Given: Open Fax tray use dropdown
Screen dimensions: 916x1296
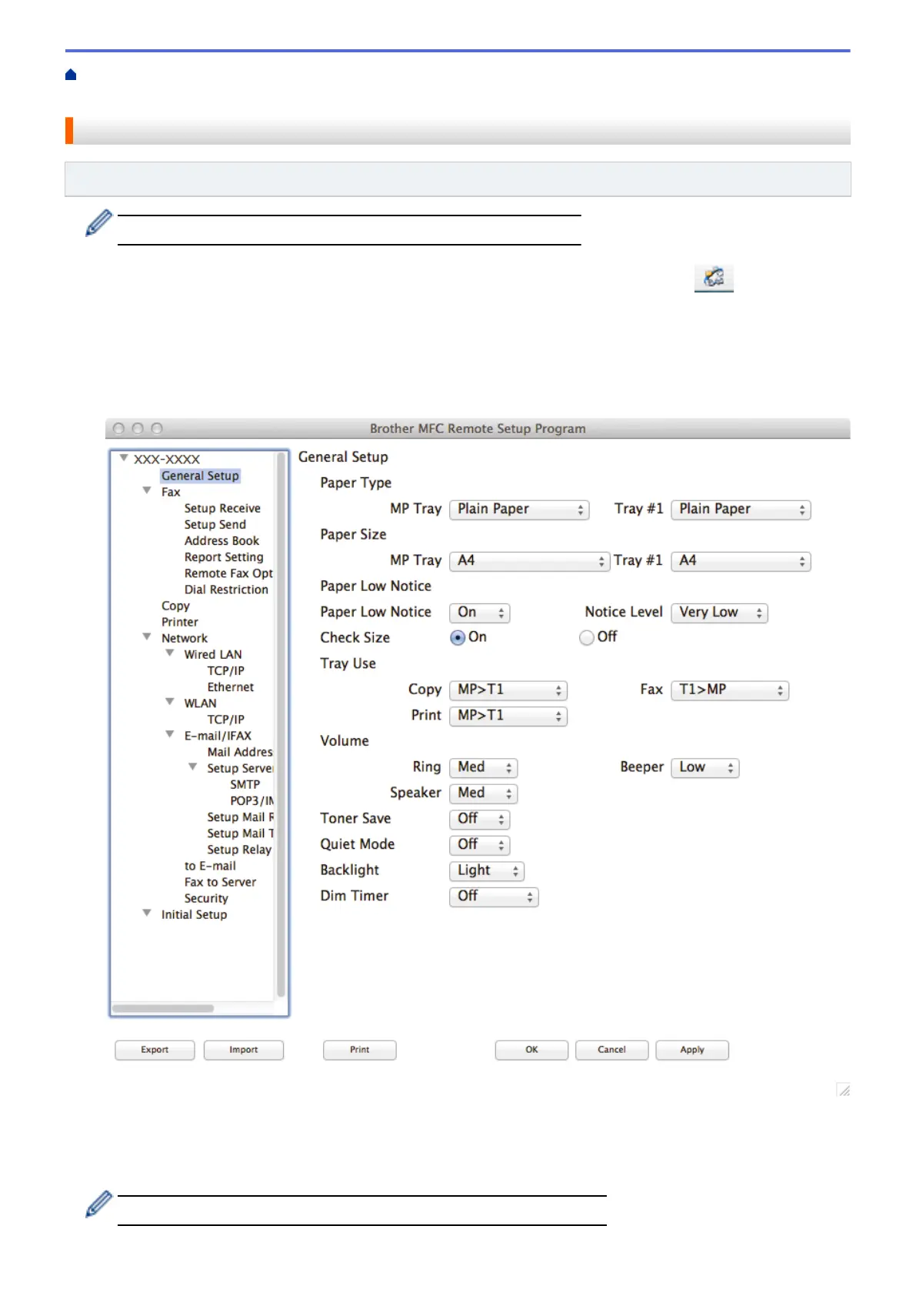Looking at the screenshot, I should 730,690.
